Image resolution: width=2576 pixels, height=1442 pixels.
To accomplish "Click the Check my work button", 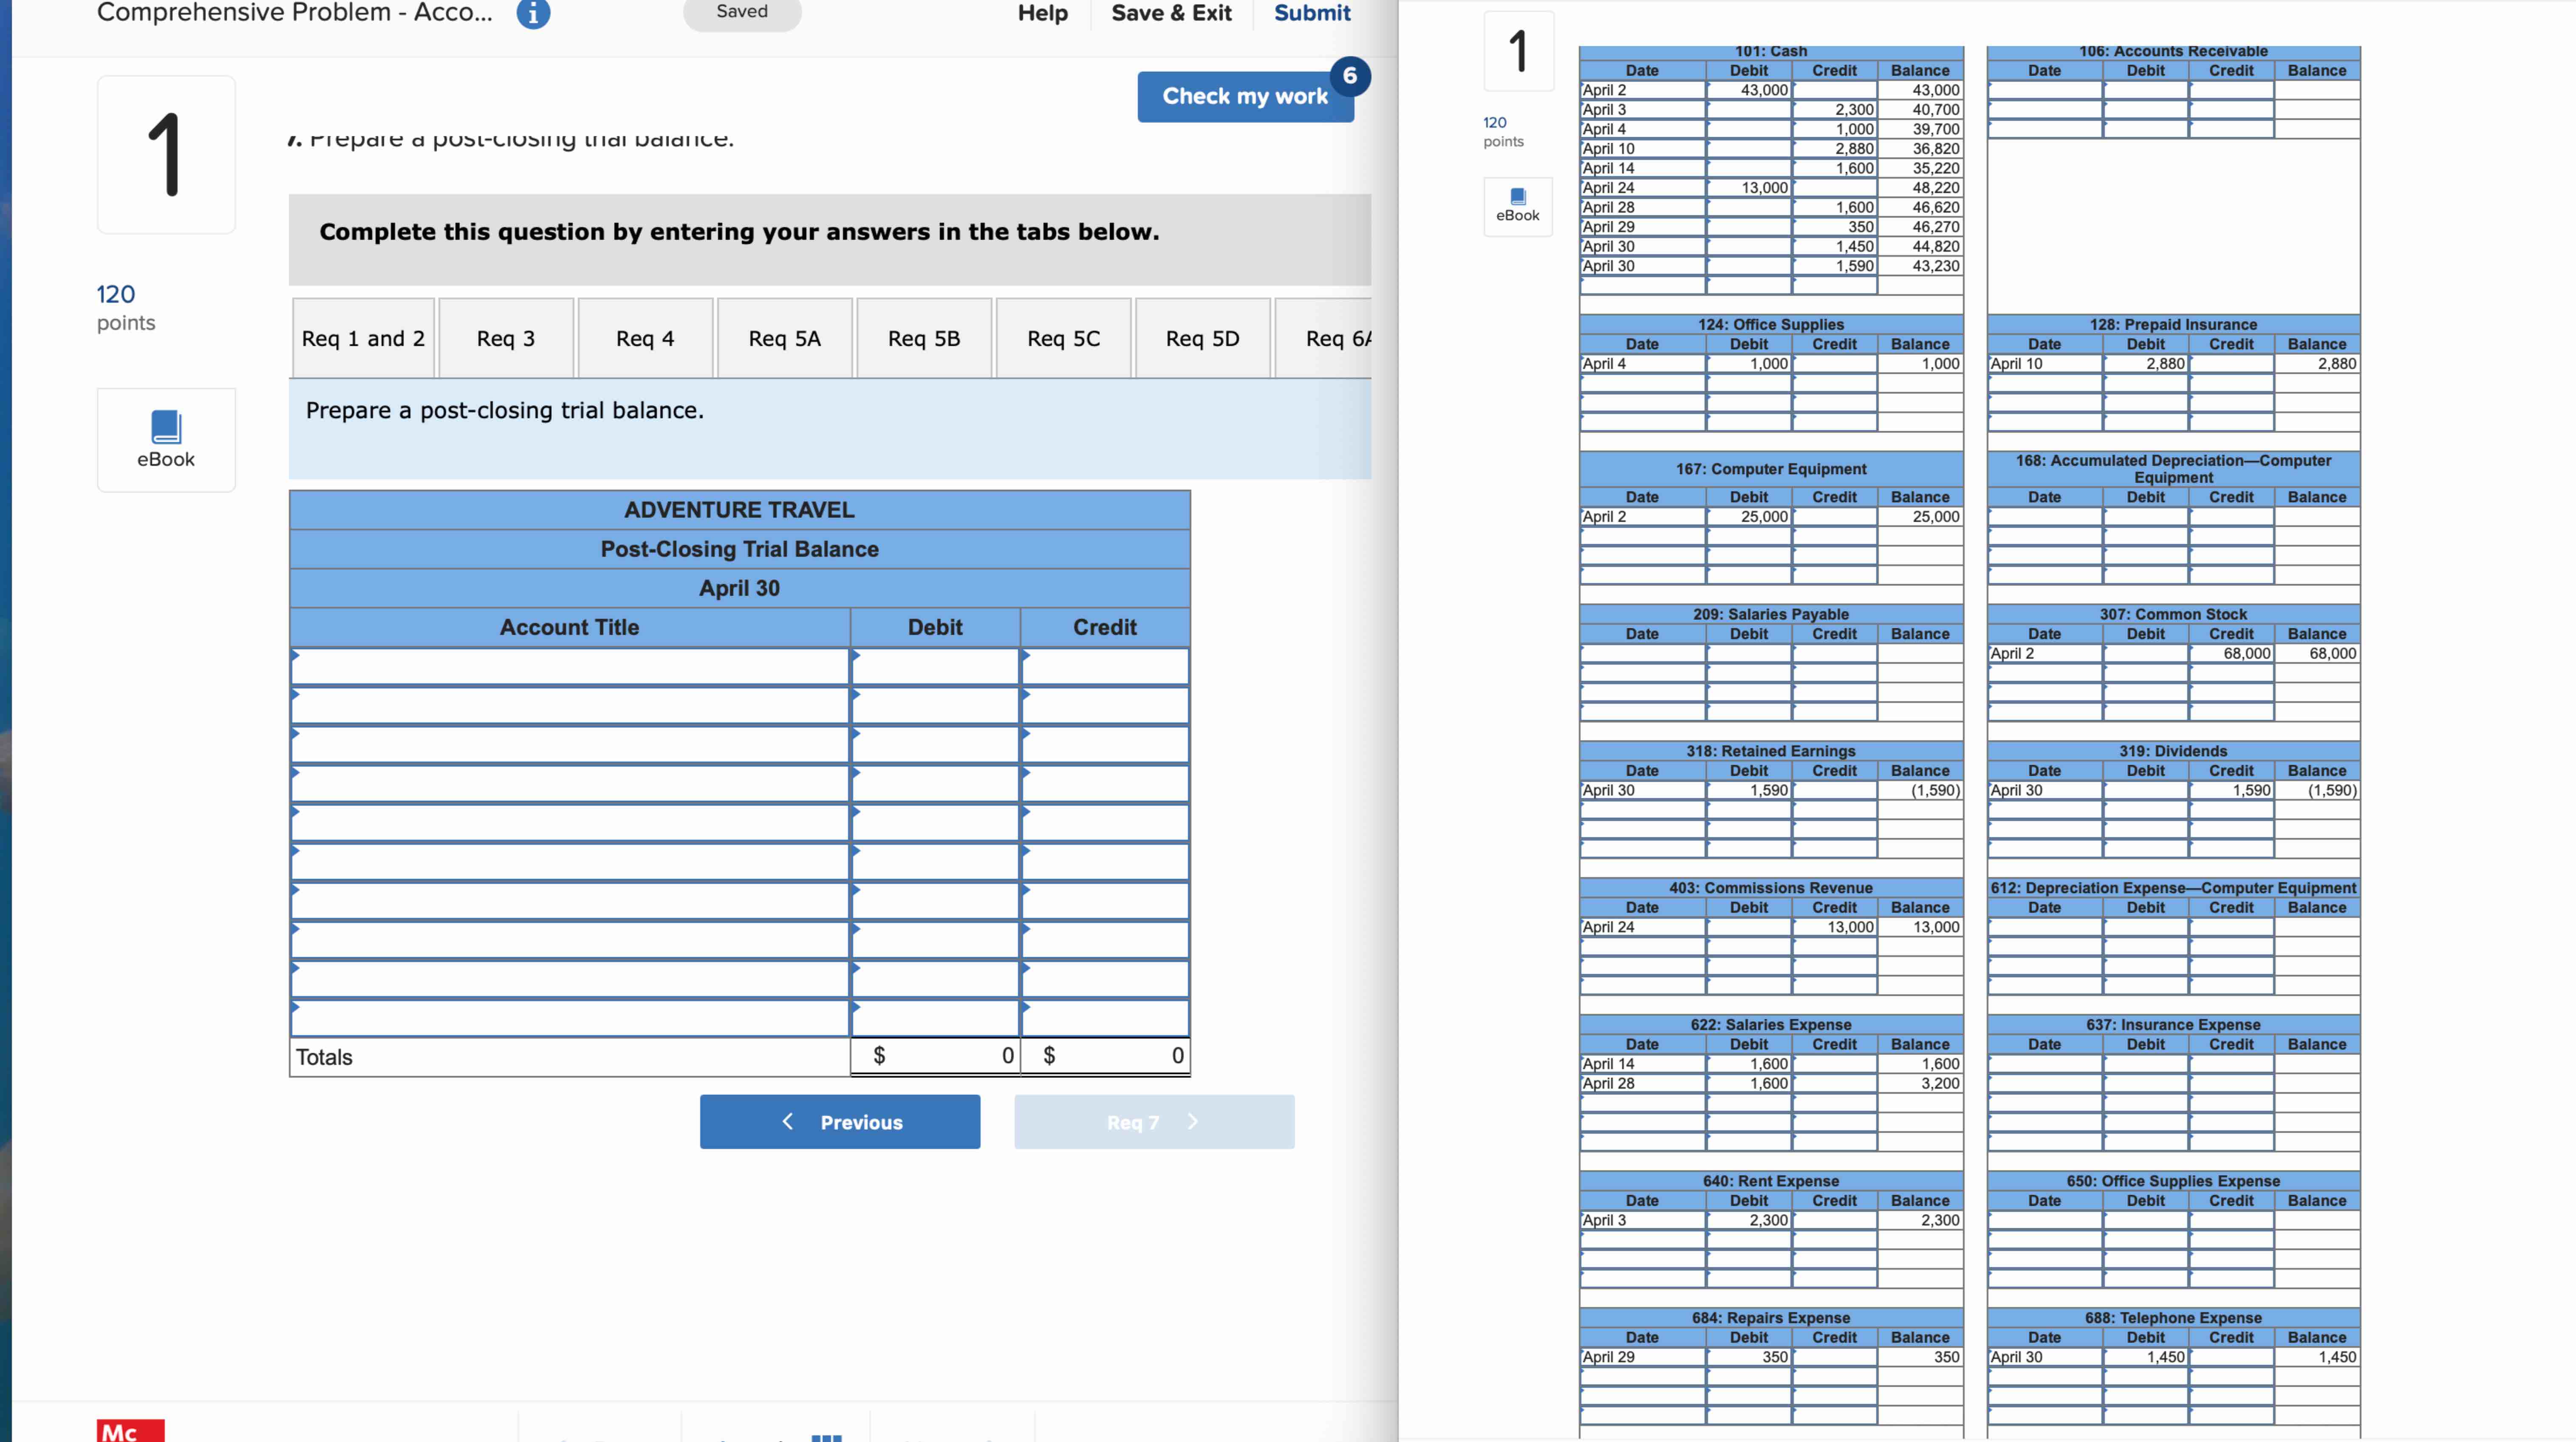I will point(1245,96).
